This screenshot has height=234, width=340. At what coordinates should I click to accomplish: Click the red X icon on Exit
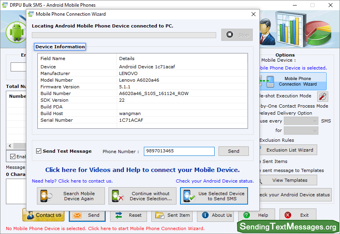(288, 215)
